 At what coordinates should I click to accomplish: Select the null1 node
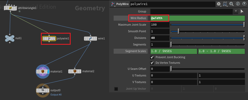tap(10, 38)
